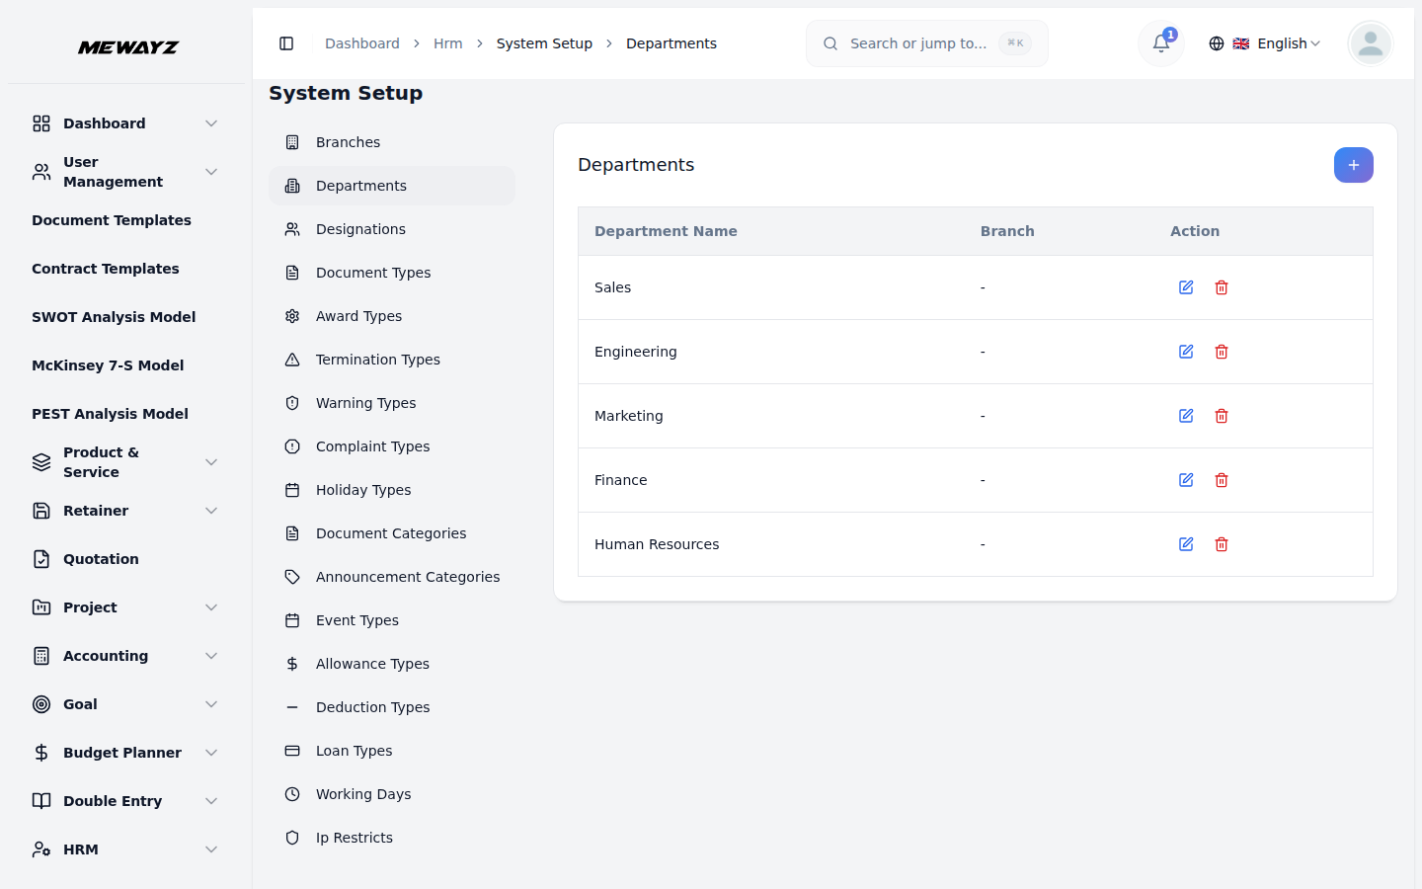Expand the Double Entry menu
Image resolution: width=1422 pixels, height=889 pixels.
124,801
